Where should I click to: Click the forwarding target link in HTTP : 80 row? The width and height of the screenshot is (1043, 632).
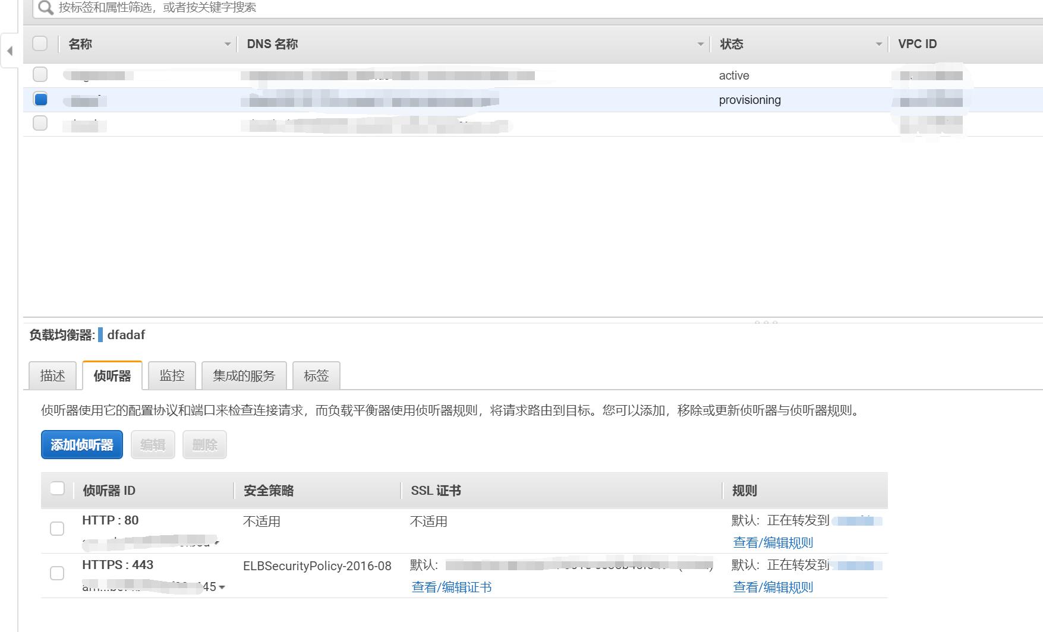tap(857, 521)
